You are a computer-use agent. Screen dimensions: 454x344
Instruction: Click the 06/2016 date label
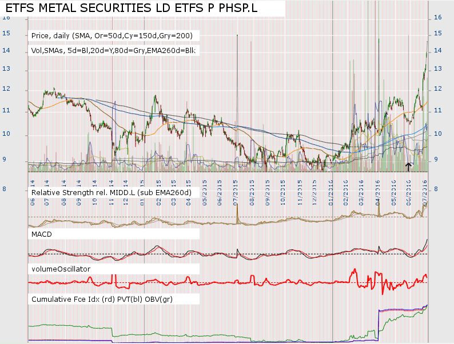coord(408,193)
